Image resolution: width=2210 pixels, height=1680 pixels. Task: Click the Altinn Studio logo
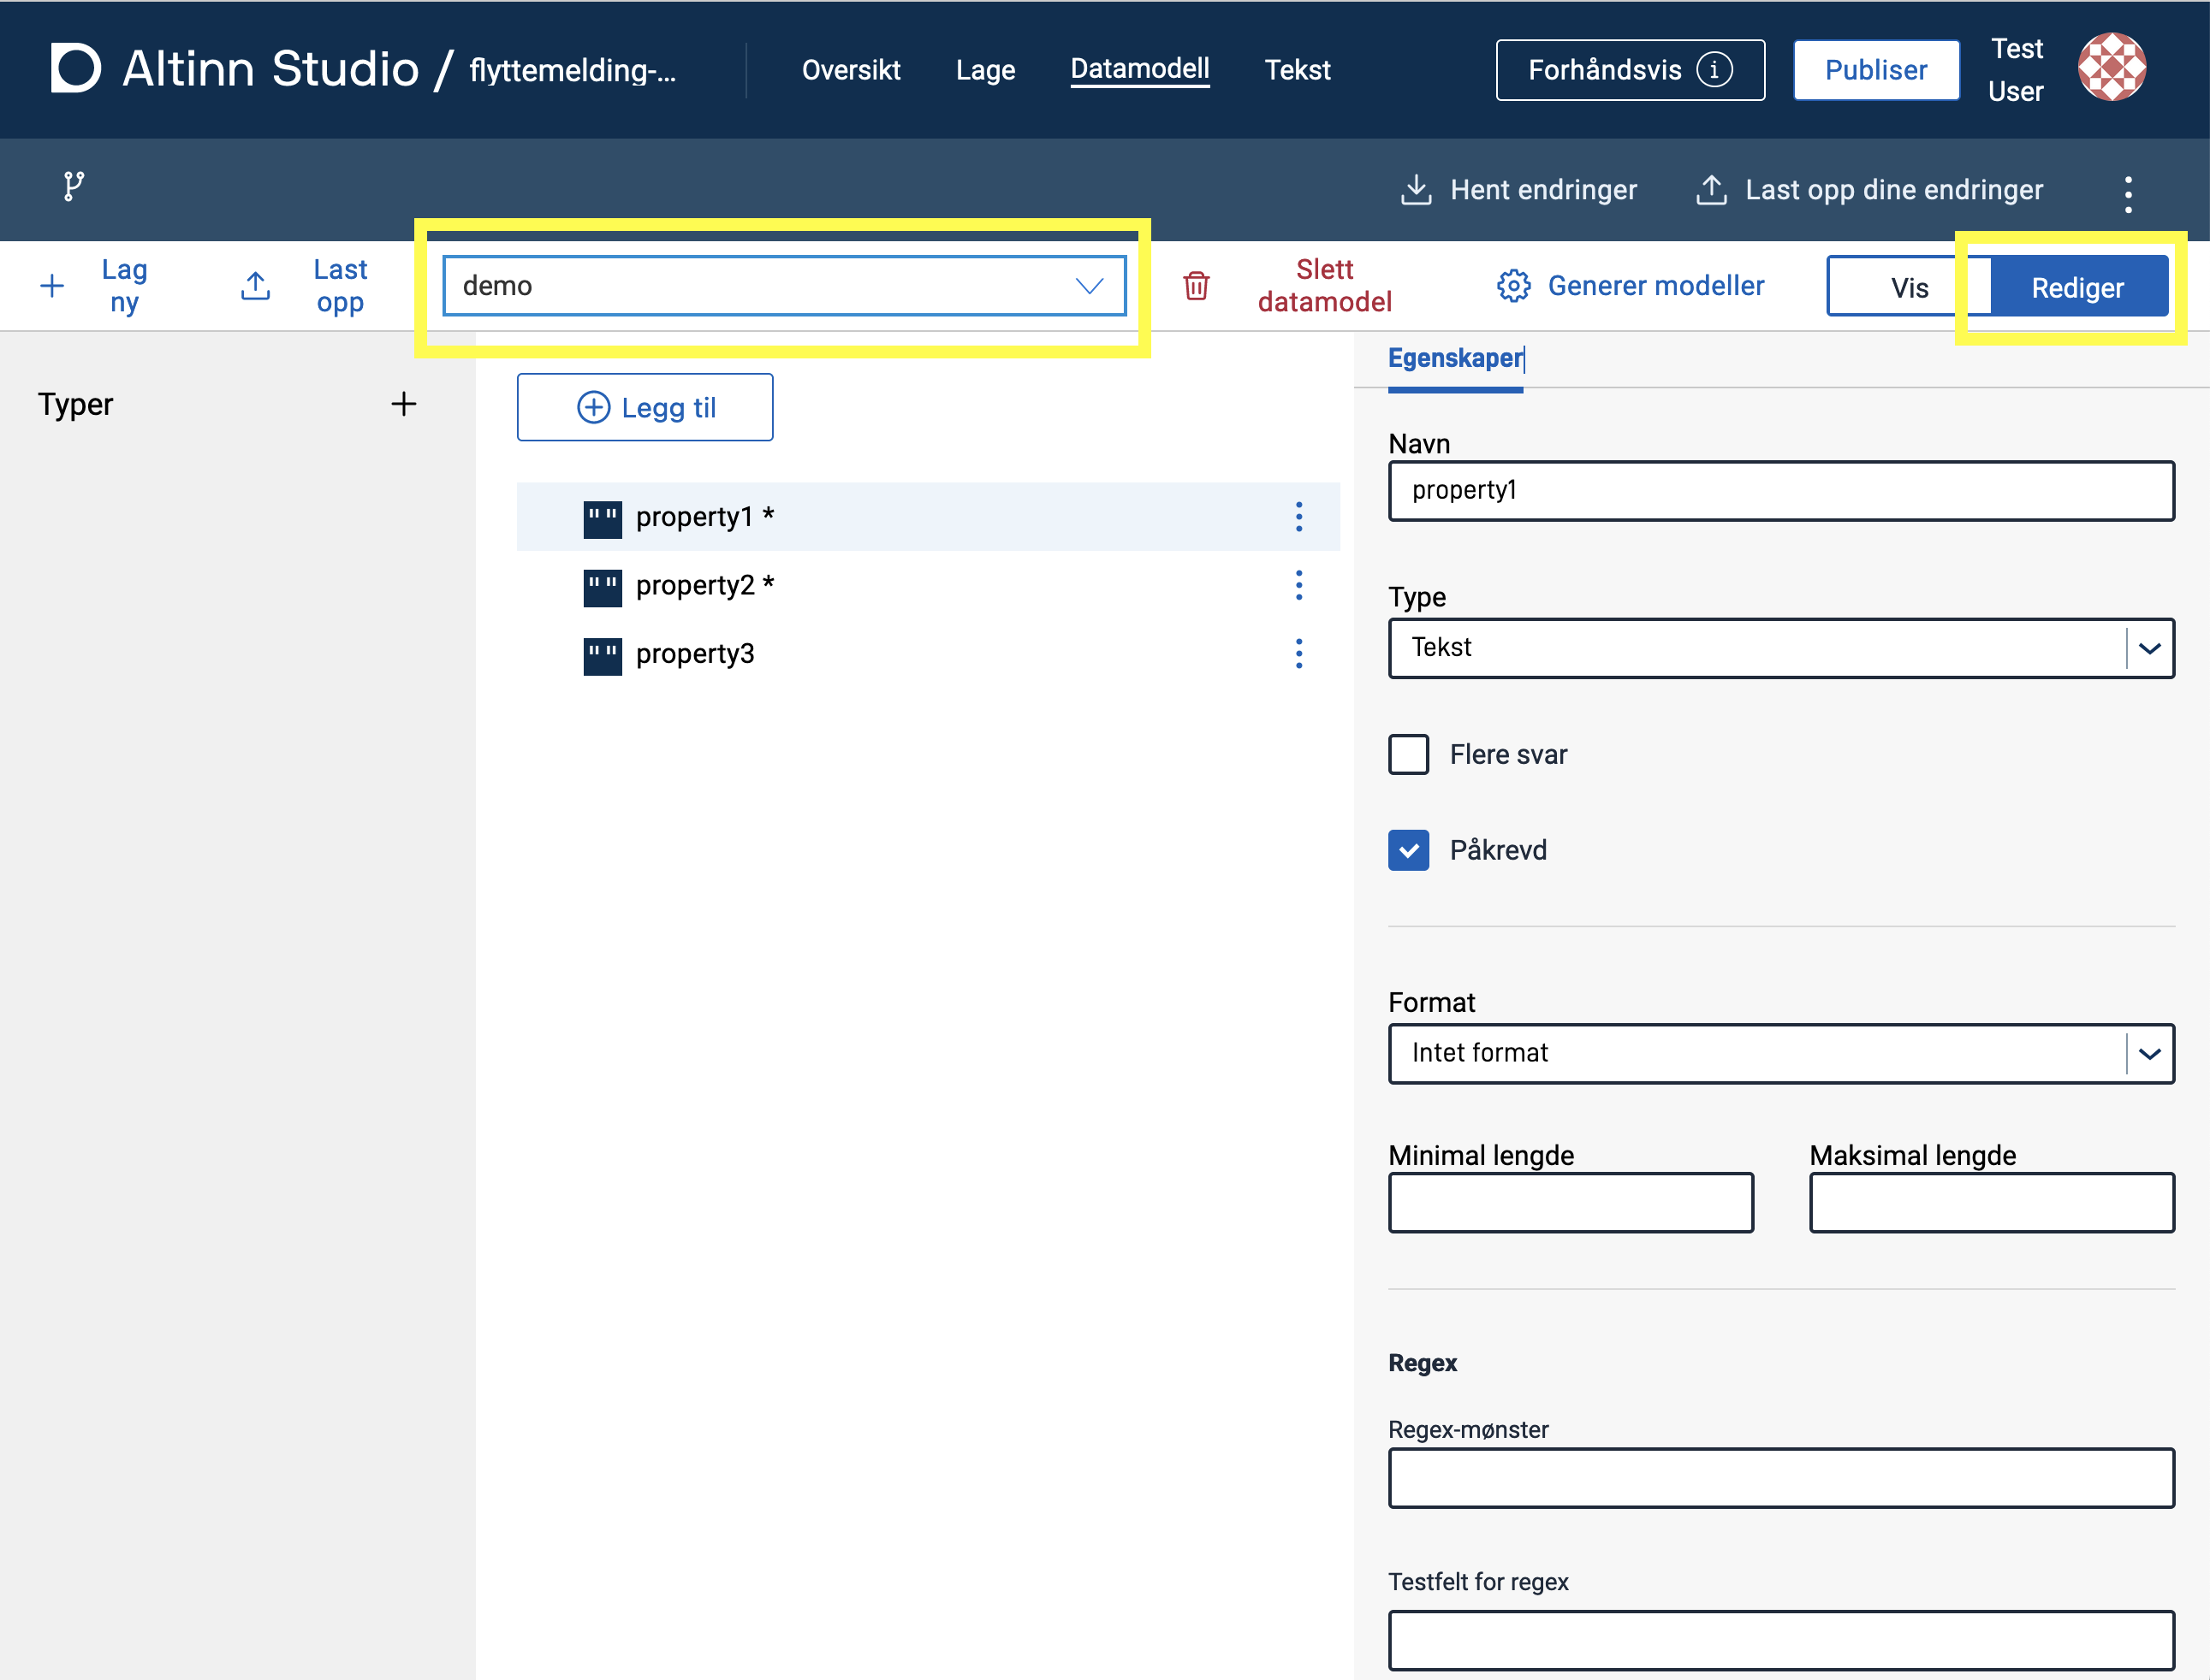(76, 68)
